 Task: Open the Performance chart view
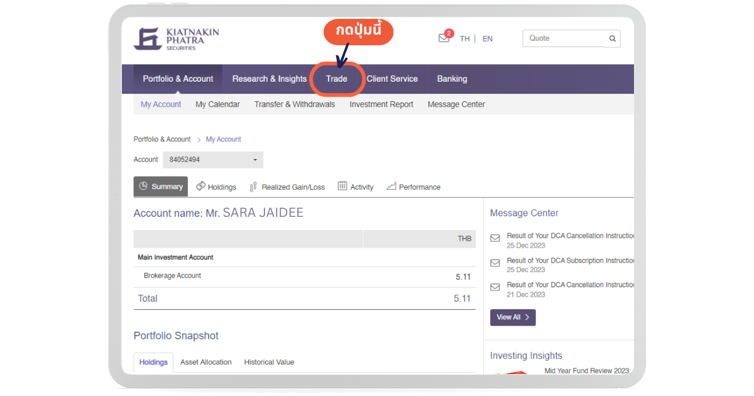413,187
